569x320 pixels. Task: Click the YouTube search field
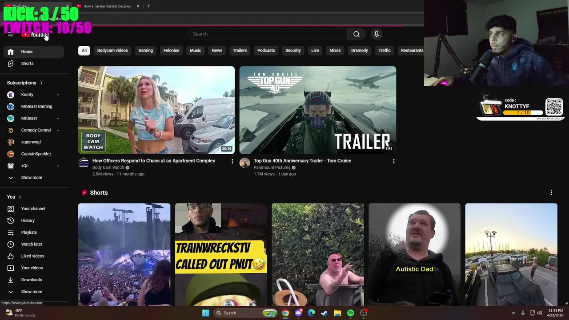tap(268, 34)
